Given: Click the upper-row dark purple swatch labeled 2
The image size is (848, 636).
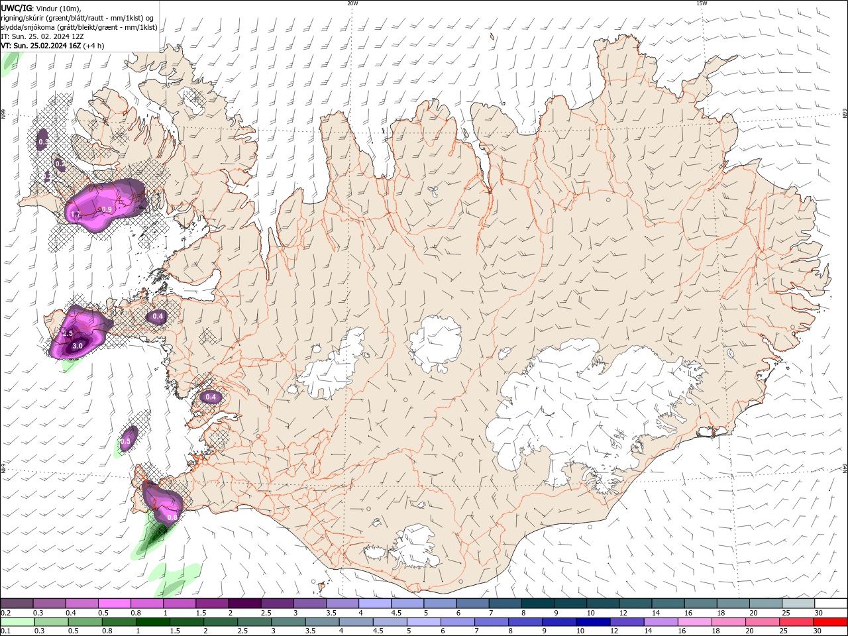Looking at the screenshot, I should 244,604.
